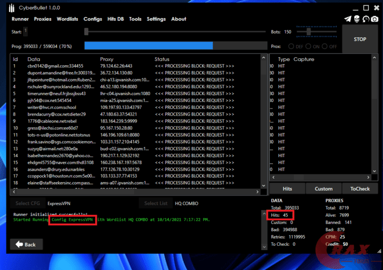Select the OFF proxy mode radio button
The image size is (383, 270).
pos(324,46)
